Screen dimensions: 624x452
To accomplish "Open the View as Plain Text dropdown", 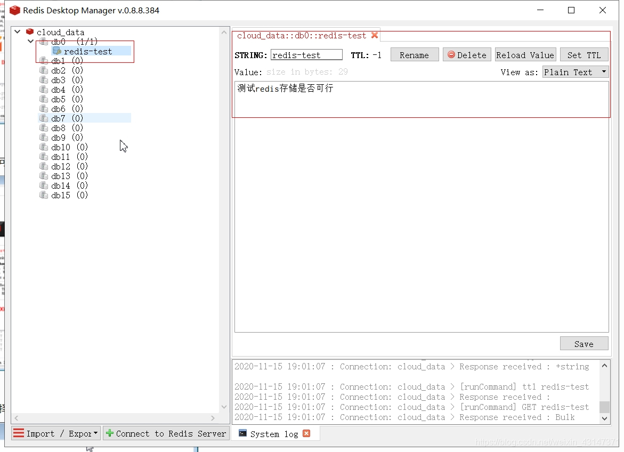I will [x=576, y=72].
